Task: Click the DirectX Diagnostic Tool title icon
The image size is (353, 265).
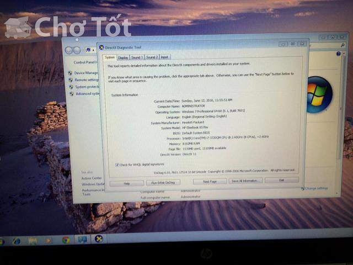Action: (101, 47)
